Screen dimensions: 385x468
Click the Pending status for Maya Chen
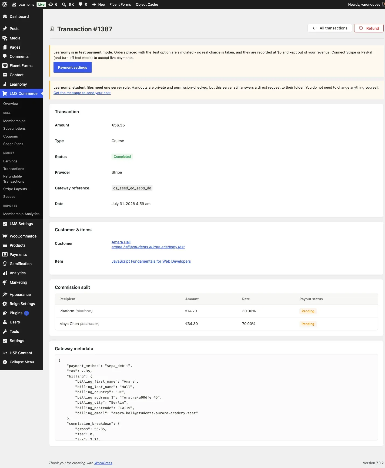pos(308,324)
